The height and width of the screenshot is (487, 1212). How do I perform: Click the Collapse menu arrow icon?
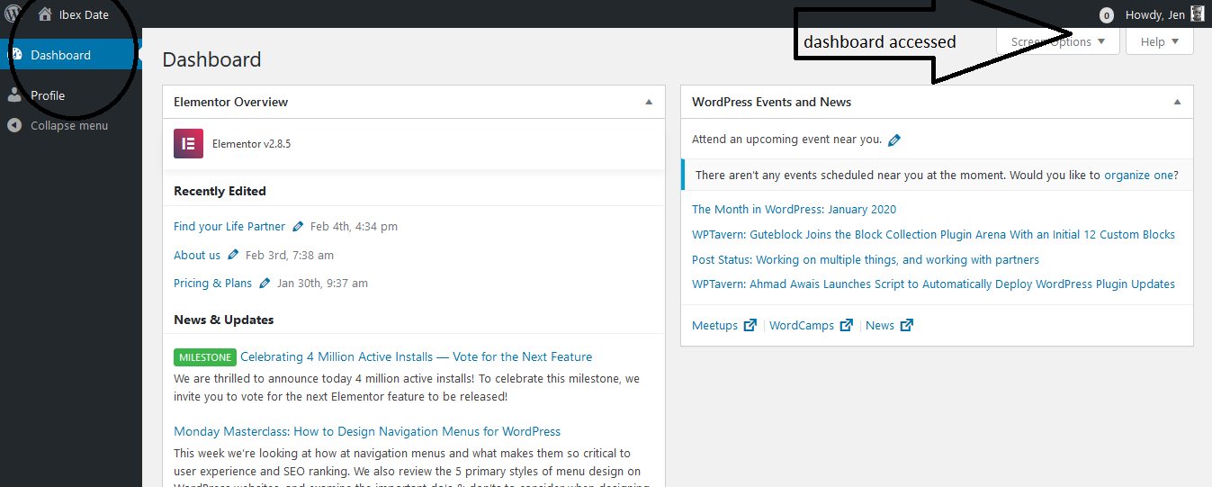(x=14, y=125)
